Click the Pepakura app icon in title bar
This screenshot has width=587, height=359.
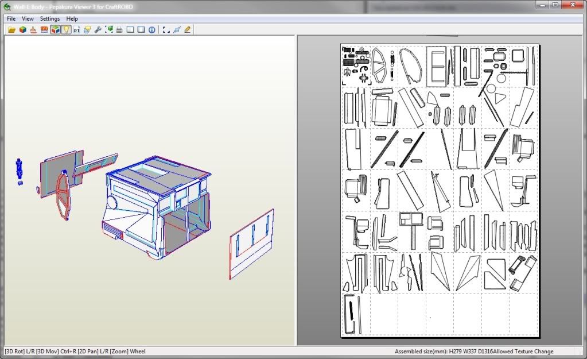coord(6,6)
